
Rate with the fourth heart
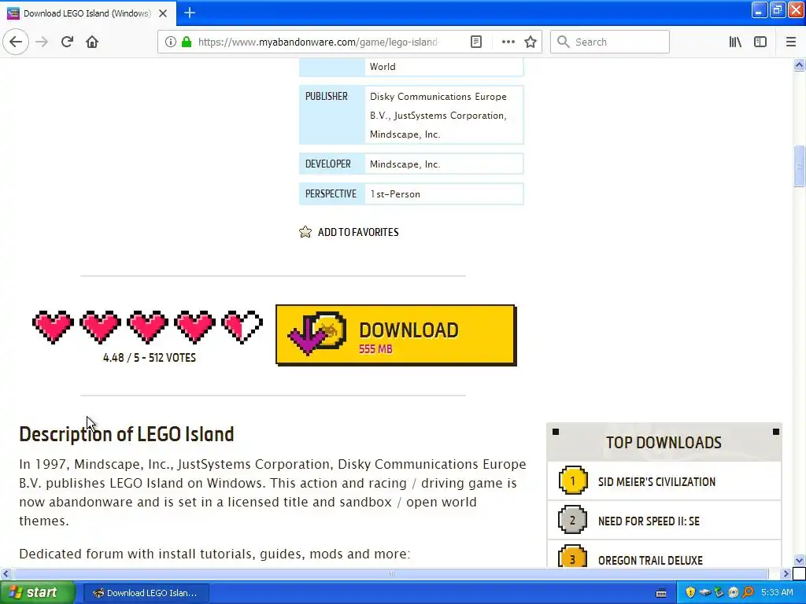pyautogui.click(x=195, y=326)
